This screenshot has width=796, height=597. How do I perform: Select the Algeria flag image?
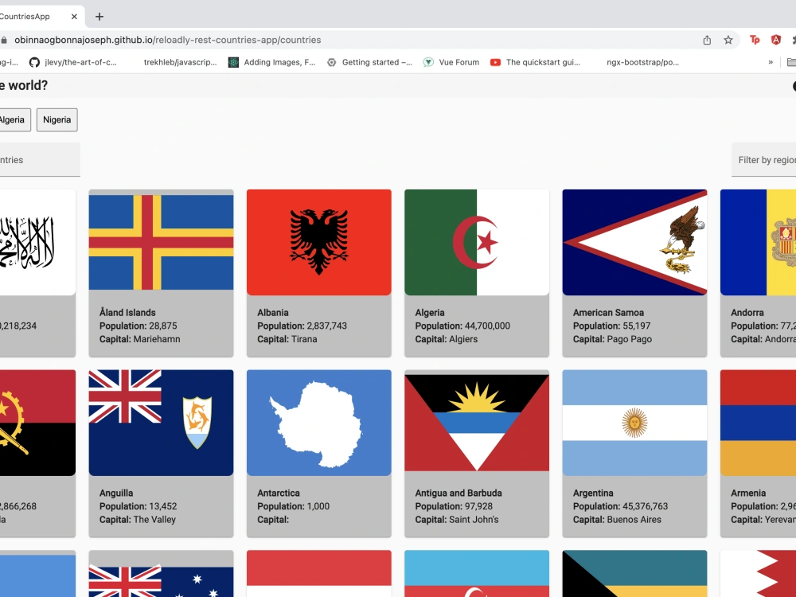point(477,243)
